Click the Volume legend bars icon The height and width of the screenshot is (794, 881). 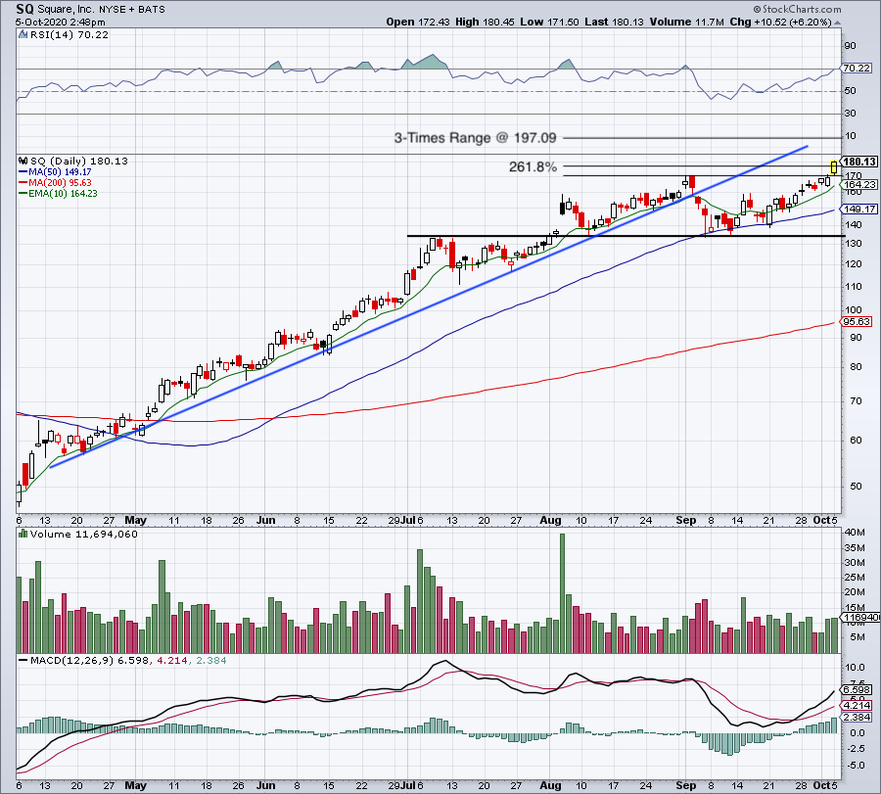pyautogui.click(x=23, y=534)
